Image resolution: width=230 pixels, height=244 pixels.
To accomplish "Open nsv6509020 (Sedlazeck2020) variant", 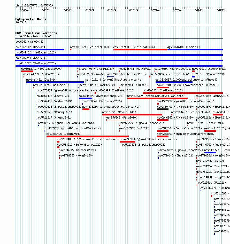I will point(35,53).
